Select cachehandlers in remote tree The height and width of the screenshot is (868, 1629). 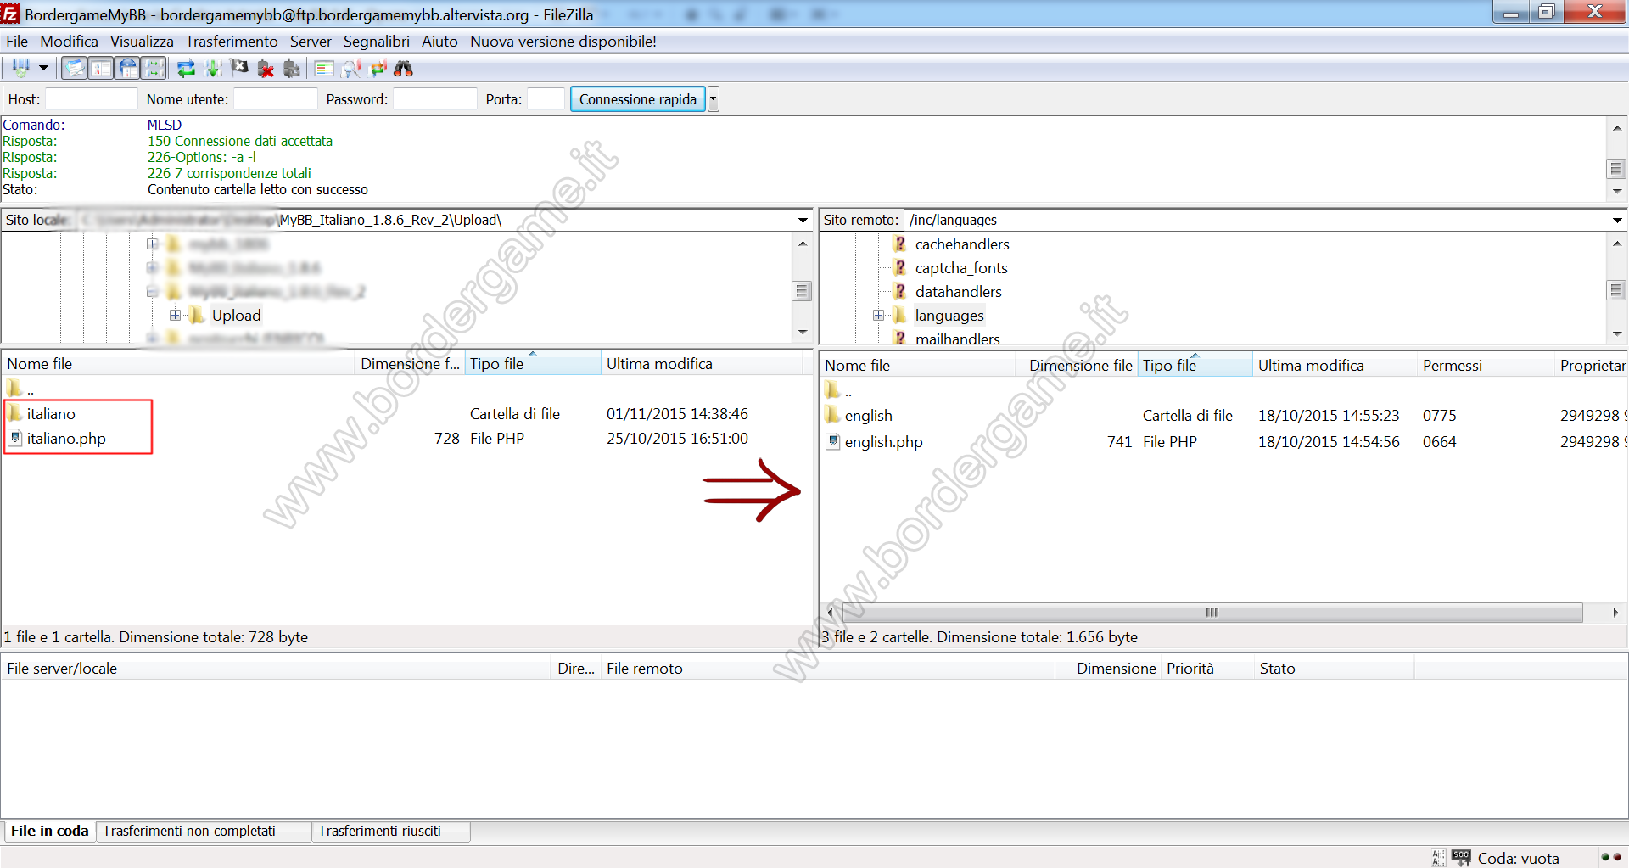tap(962, 244)
